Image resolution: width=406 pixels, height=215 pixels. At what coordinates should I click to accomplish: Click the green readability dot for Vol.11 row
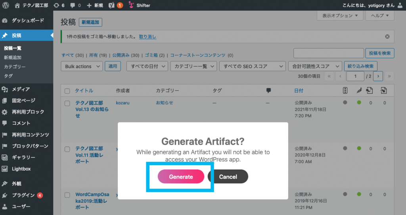359,148
